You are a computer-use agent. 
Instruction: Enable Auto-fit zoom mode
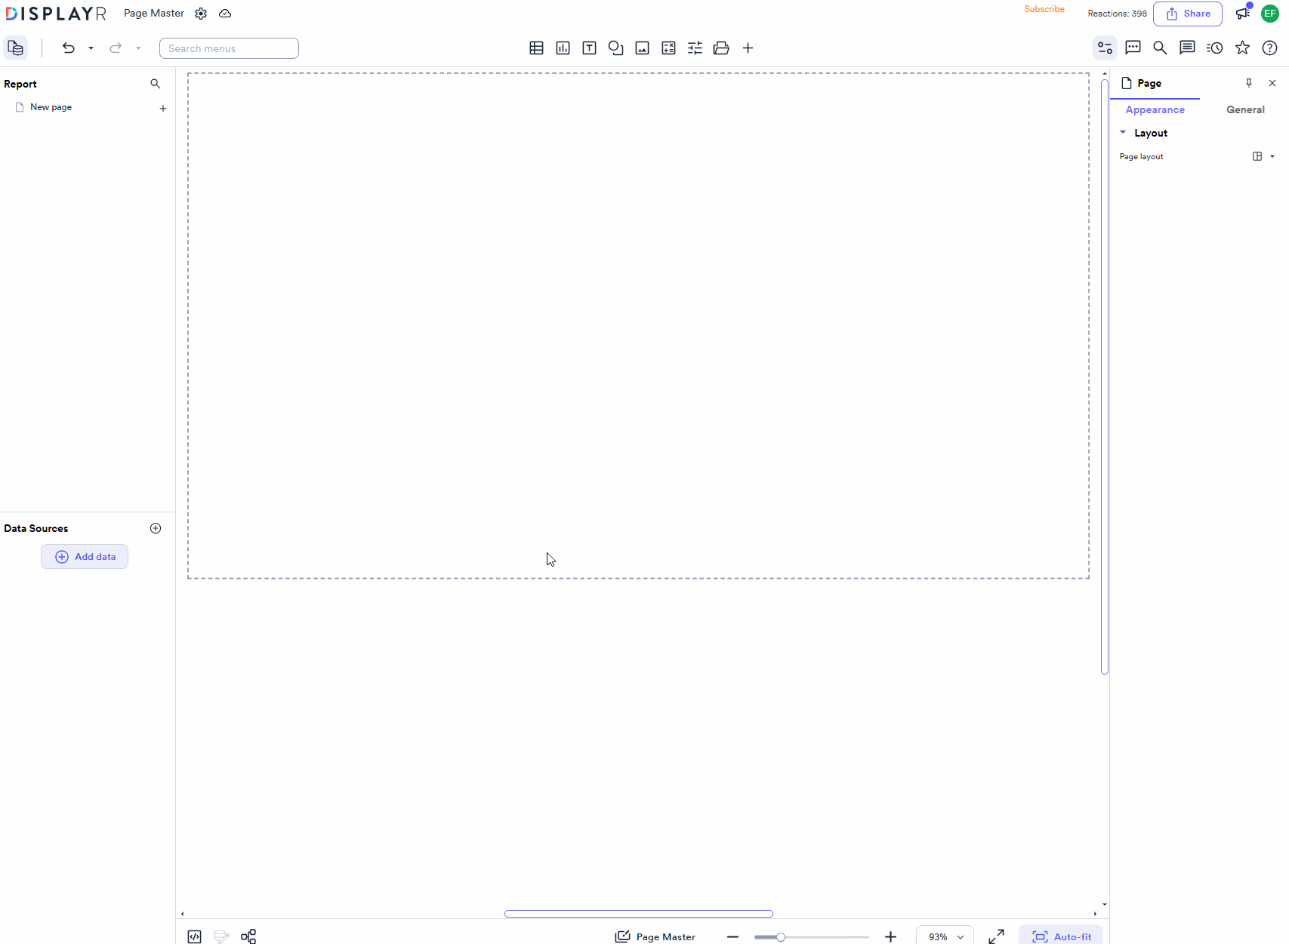[x=1061, y=936]
